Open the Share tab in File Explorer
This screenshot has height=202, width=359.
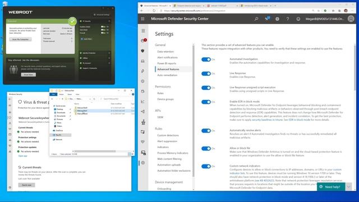tap(70, 94)
